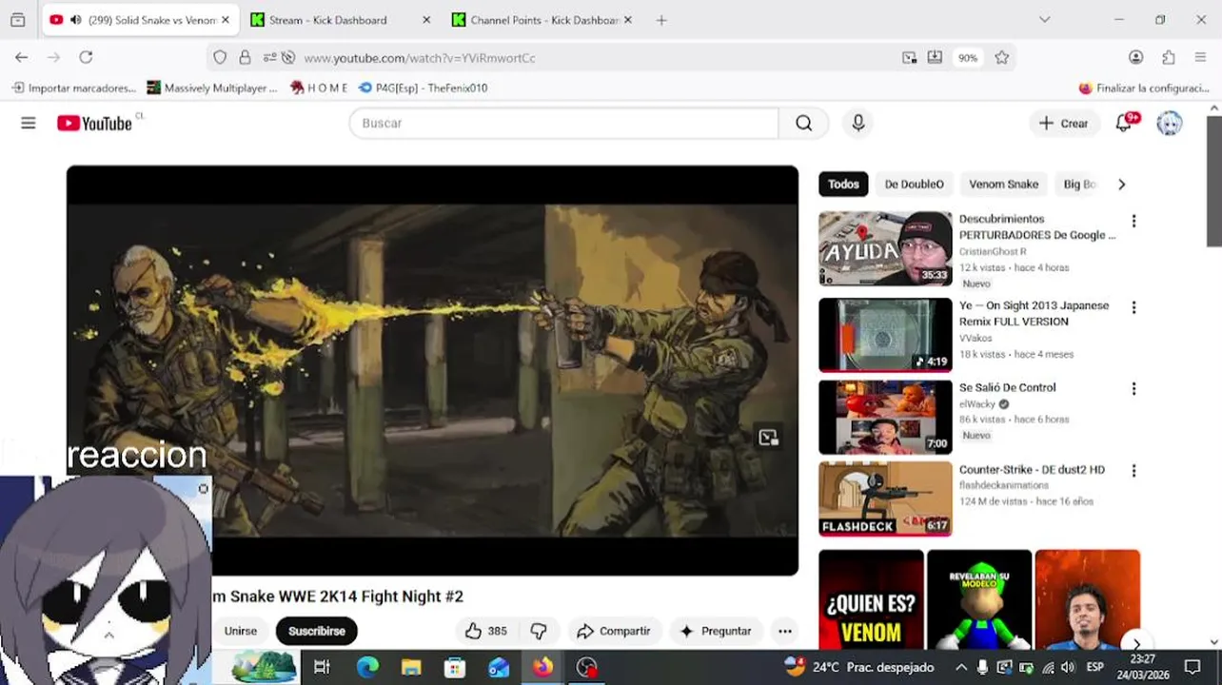Open the ¿QUIEN ES? VENOM short

coord(871,599)
